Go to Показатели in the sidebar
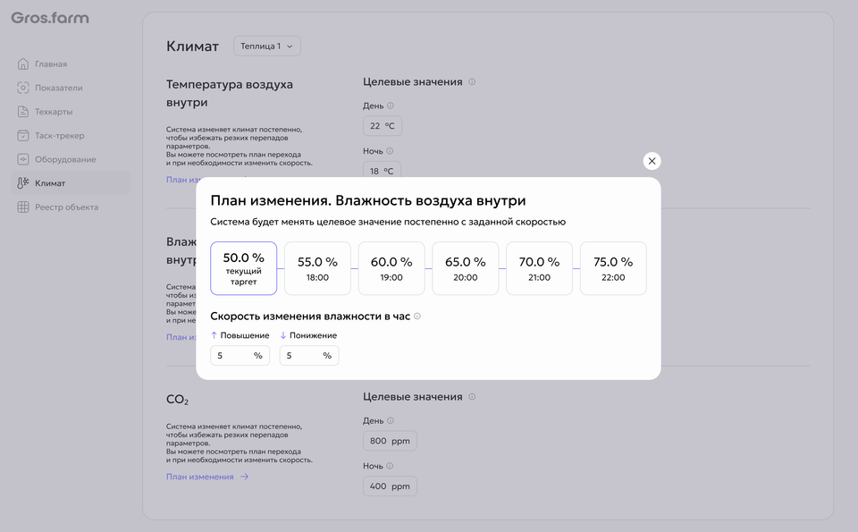Viewport: 858px width, 532px height. coord(71,88)
